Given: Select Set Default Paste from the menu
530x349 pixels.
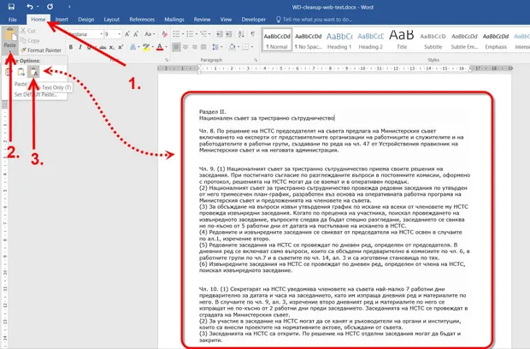Looking at the screenshot, I should [x=36, y=94].
